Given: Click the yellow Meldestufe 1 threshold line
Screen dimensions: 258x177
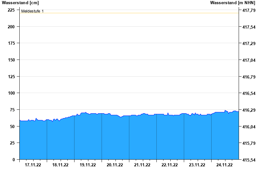Looking at the screenshot, I should pyautogui.click(x=129, y=13).
